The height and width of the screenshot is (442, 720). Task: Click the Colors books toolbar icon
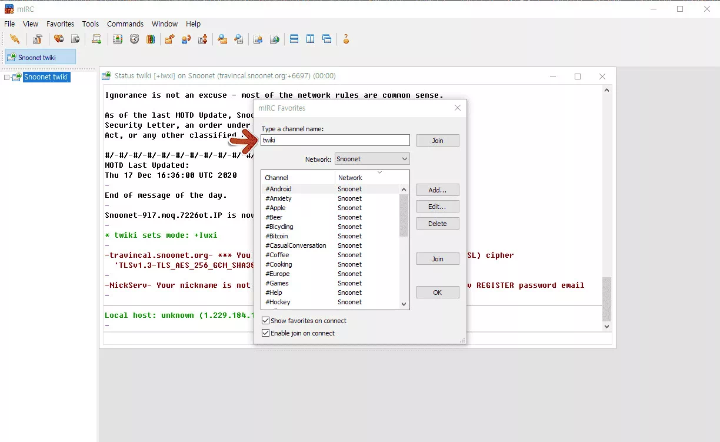pyautogui.click(x=151, y=39)
